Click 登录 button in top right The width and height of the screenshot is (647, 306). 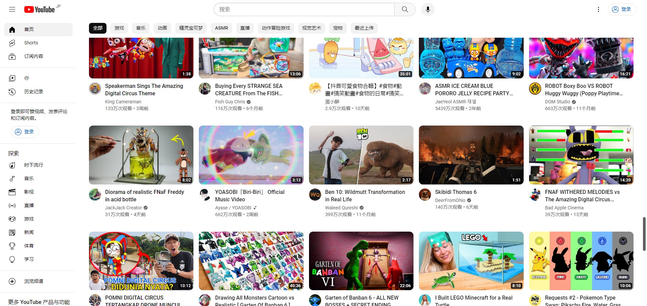(622, 9)
